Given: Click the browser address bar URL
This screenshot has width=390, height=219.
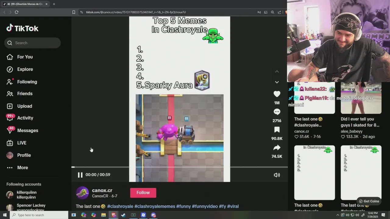Looking at the screenshot, I should [x=136, y=12].
